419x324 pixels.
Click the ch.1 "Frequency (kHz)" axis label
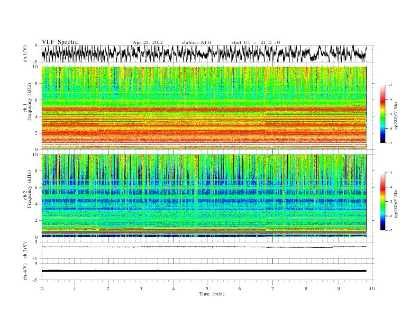[30, 102]
